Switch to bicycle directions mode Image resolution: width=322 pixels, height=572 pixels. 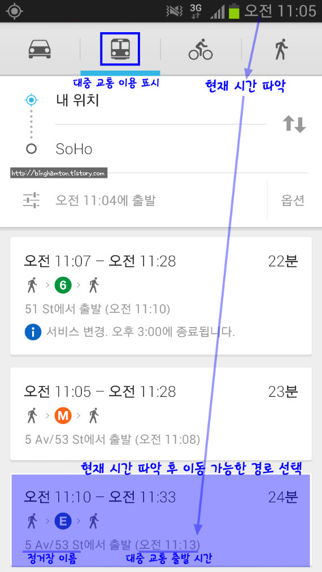[x=201, y=49]
